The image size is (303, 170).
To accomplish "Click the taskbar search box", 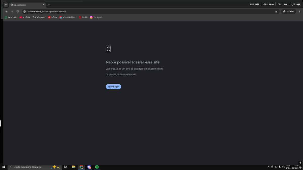I will (35, 167).
